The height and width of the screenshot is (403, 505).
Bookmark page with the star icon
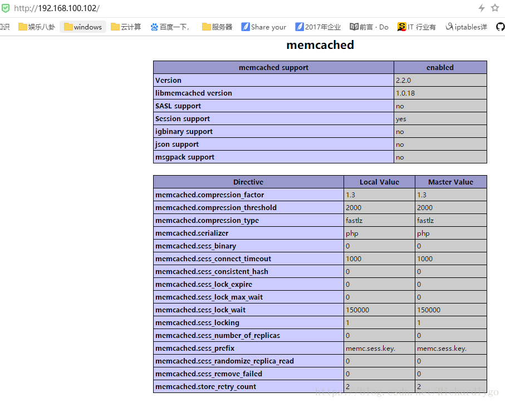[x=495, y=8]
